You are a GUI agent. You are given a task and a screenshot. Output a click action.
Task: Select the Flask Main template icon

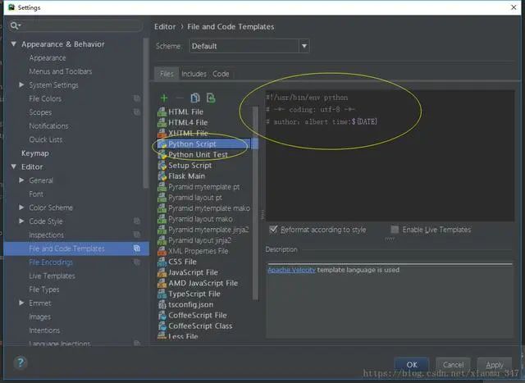[x=162, y=176]
